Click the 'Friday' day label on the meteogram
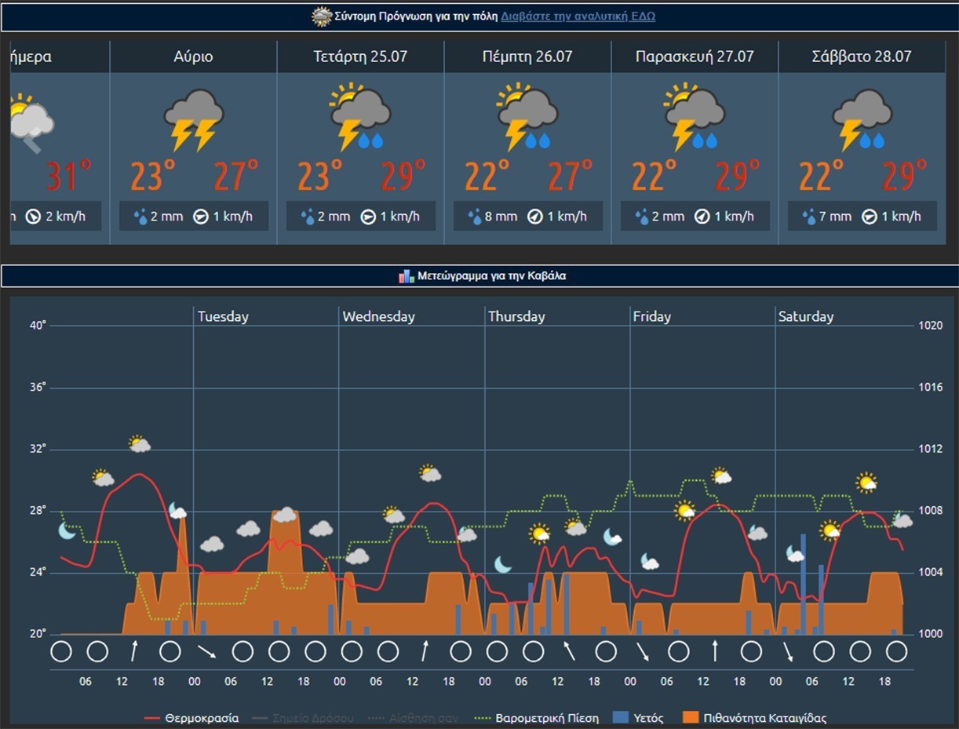This screenshot has height=729, width=959. [652, 317]
